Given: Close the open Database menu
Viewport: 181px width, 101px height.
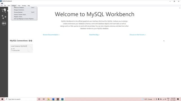Looking at the screenshot, I should 14,6.
